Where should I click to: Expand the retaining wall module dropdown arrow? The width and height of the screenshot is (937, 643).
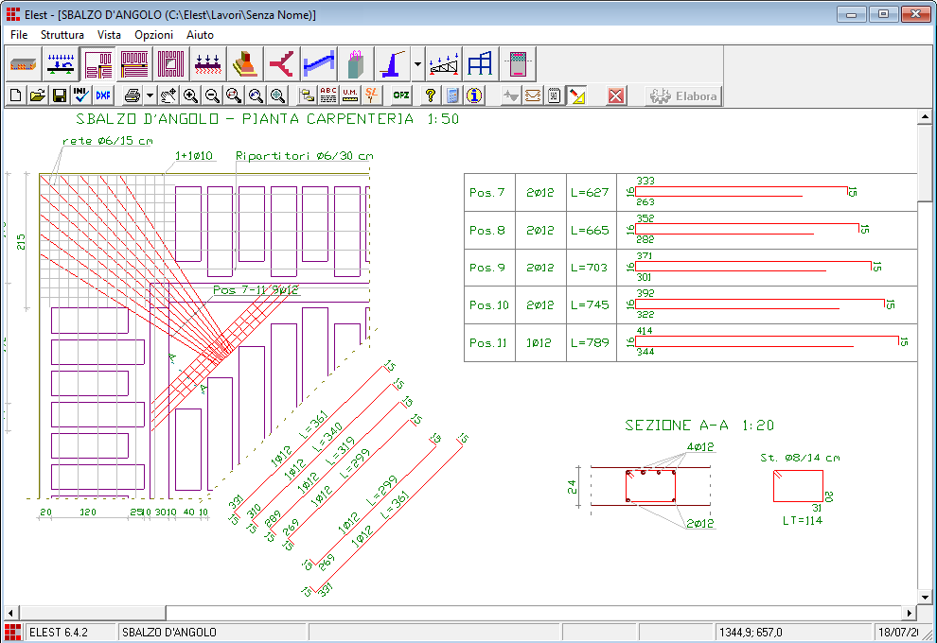point(418,64)
